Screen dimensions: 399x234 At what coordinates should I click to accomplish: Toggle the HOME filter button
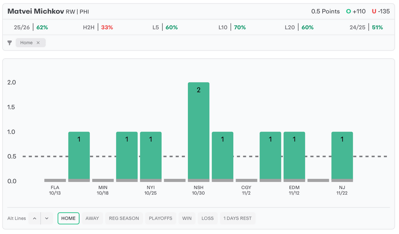[68, 218]
